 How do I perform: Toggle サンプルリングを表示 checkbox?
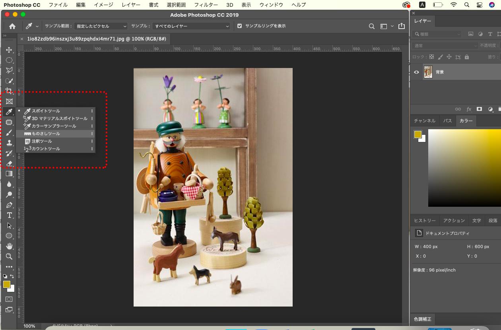tap(239, 26)
